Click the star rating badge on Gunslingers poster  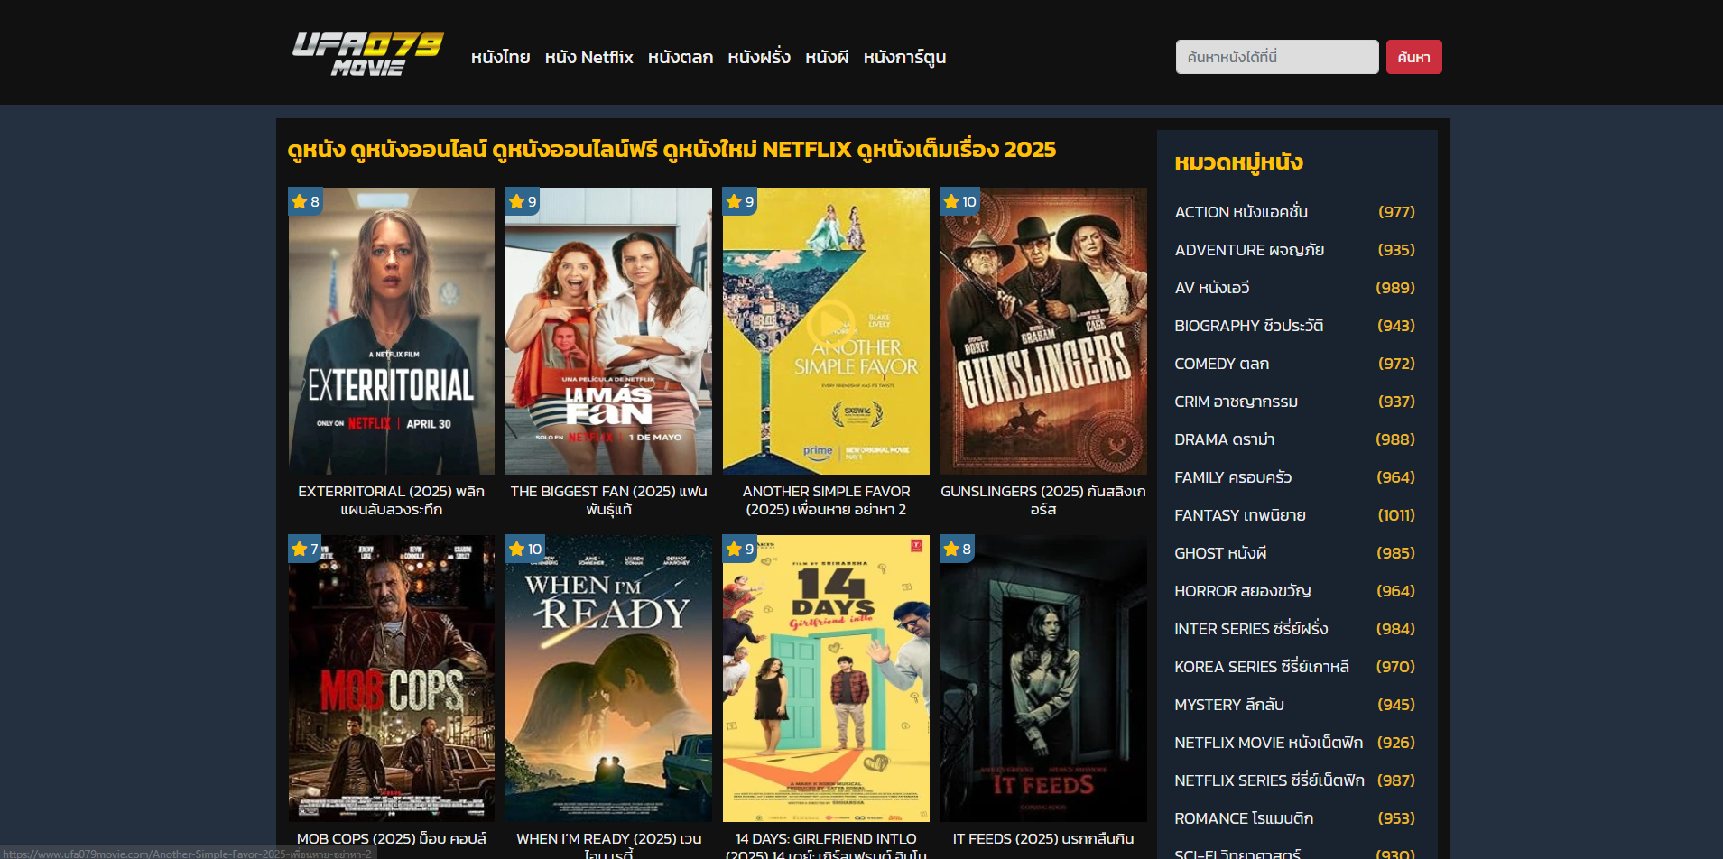click(x=959, y=201)
